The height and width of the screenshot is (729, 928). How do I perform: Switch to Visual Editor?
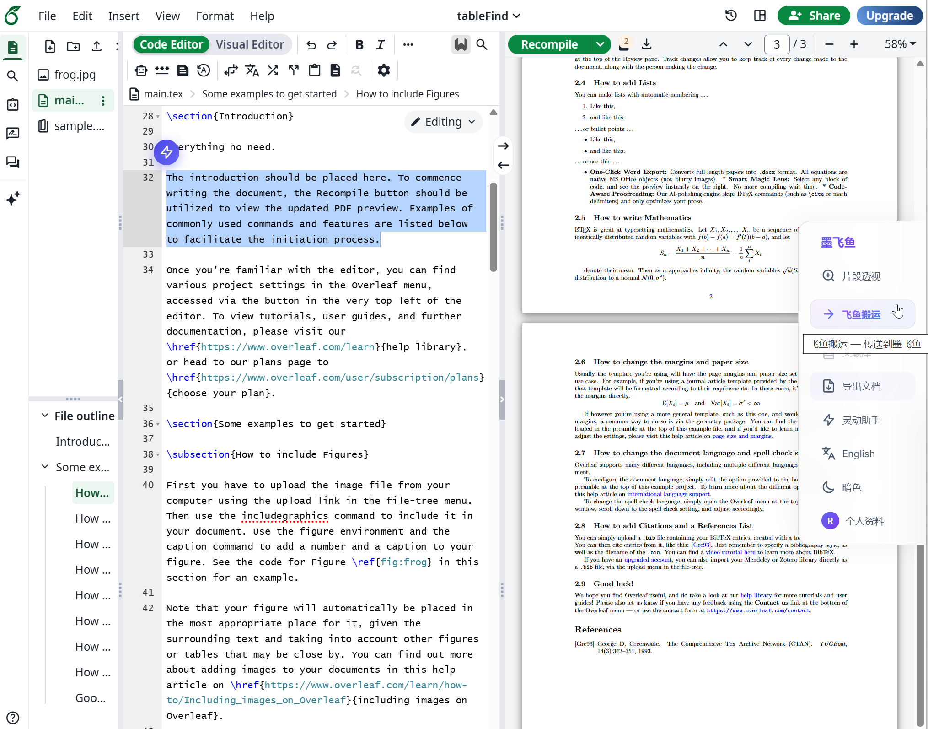coord(250,44)
